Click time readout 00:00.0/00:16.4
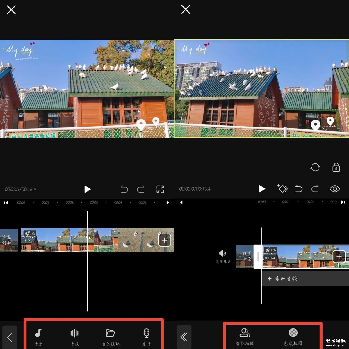 point(195,189)
